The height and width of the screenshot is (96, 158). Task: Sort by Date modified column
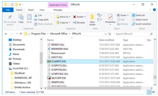click(x=106, y=40)
